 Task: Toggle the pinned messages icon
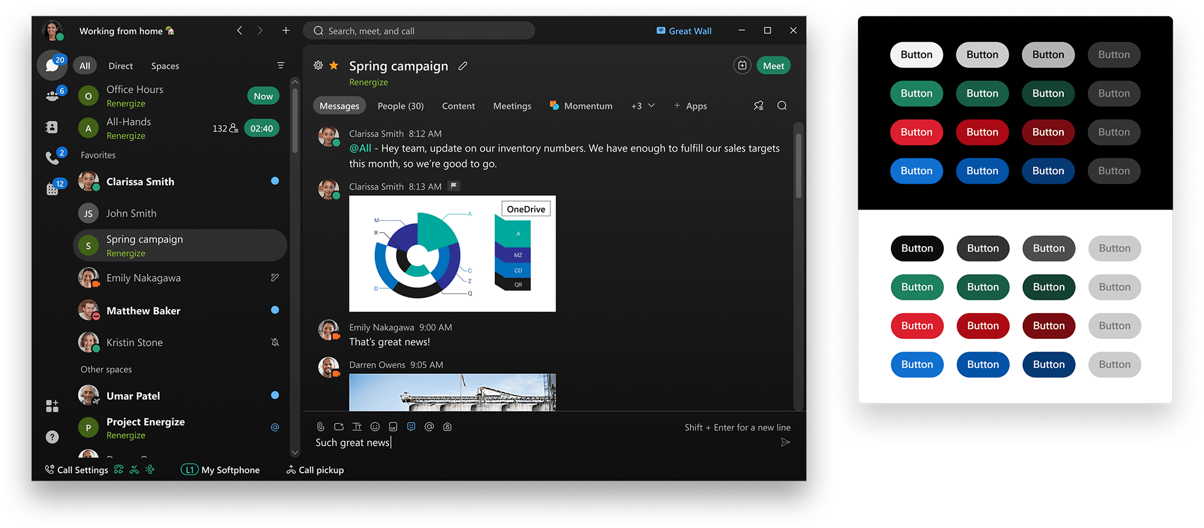point(759,106)
